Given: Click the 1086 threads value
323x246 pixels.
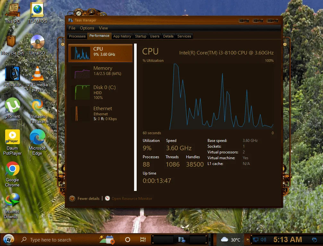Looking at the screenshot, I should [x=173, y=164].
